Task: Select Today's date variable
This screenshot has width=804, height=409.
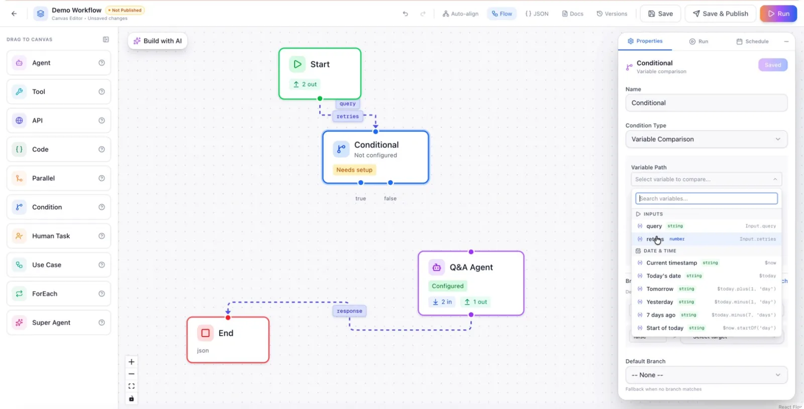Action: pyautogui.click(x=706, y=276)
